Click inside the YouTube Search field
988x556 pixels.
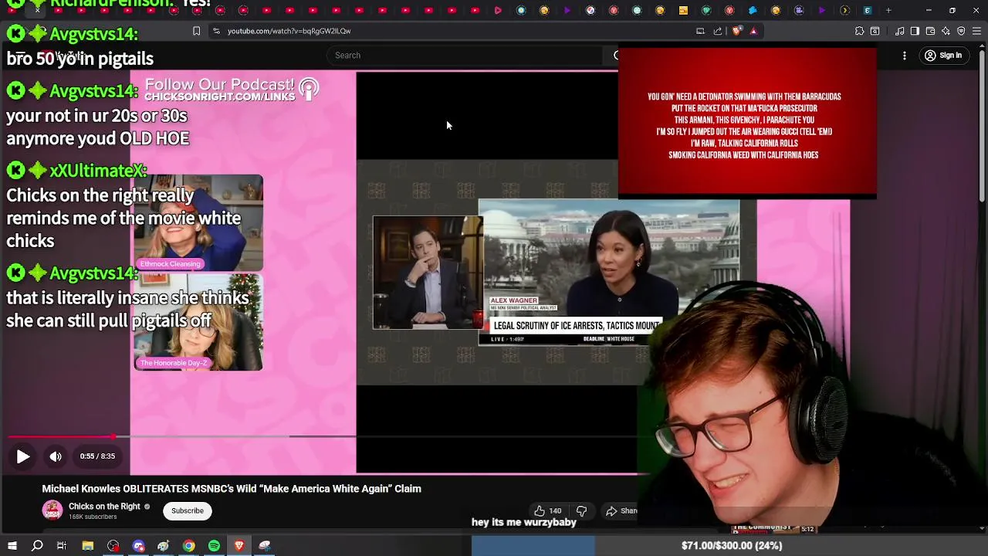click(x=463, y=55)
